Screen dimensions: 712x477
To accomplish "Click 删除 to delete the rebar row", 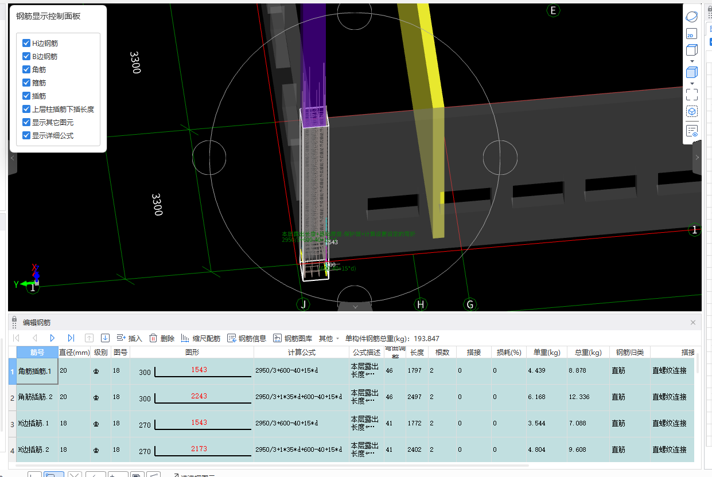I will tap(162, 338).
